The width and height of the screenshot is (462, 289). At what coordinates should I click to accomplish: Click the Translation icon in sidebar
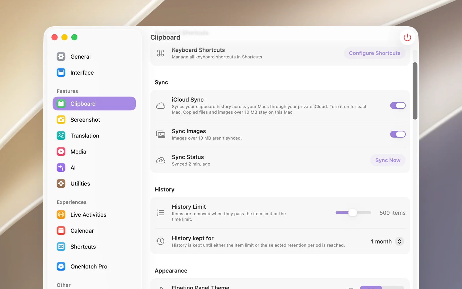click(x=61, y=136)
